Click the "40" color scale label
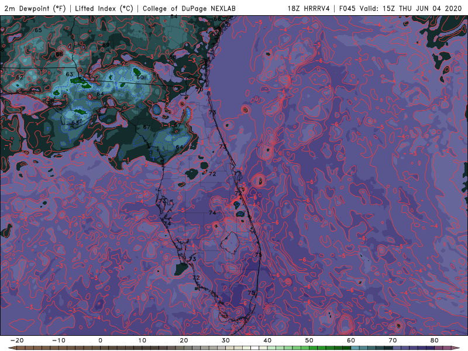Image resolution: width=468 pixels, height=351 pixels. click(x=267, y=340)
